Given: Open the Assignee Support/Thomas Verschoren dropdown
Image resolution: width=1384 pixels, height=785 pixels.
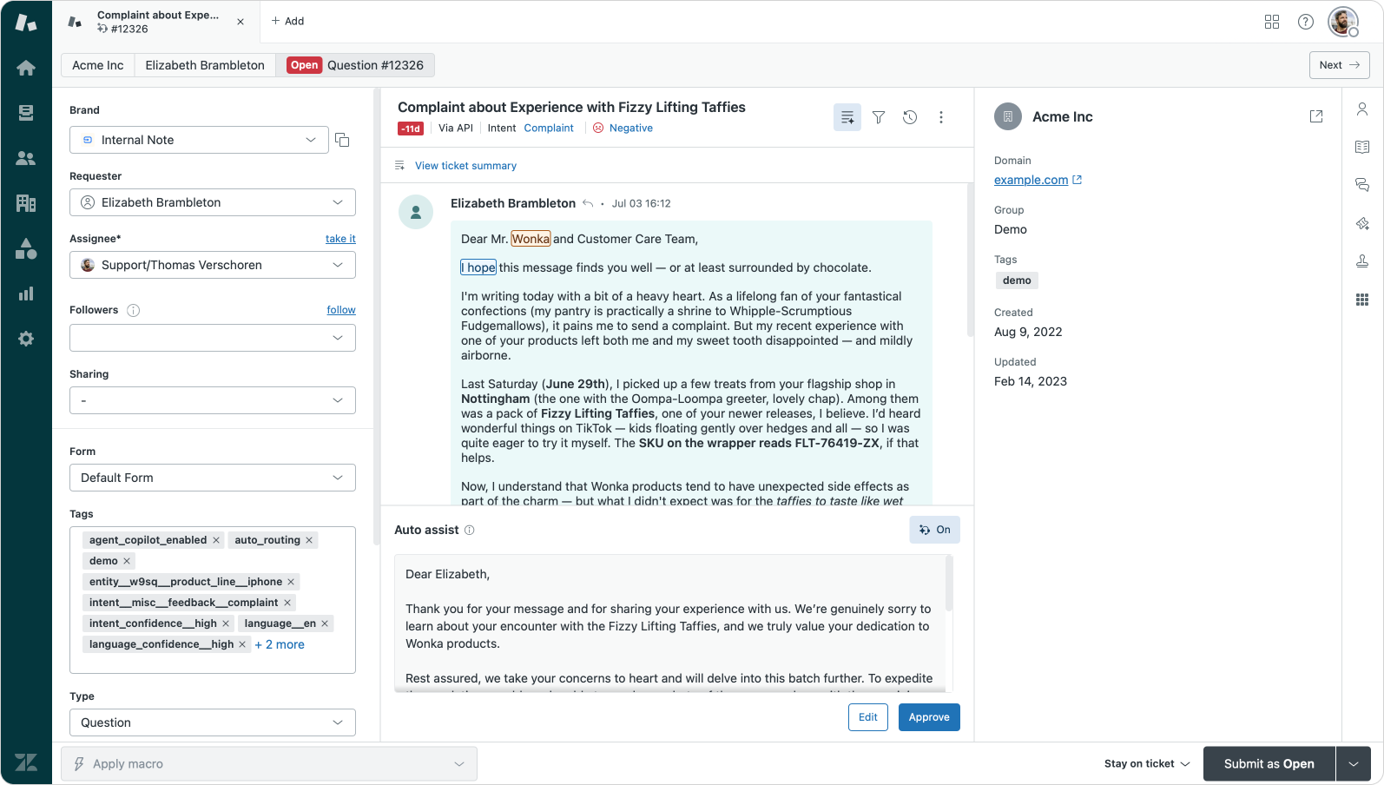Looking at the screenshot, I should click(213, 265).
